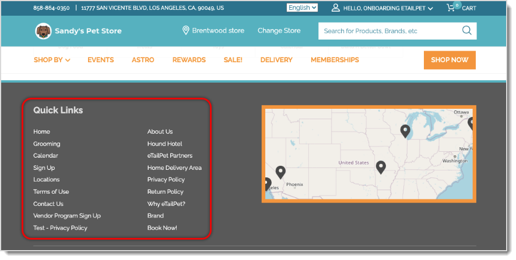The image size is (516, 260).
Task: Open the Delivery menu item
Action: pos(276,60)
